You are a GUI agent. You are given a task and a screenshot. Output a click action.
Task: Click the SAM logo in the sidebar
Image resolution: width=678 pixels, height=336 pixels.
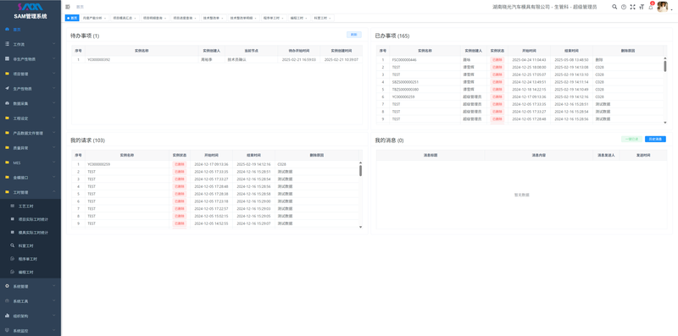[31, 7]
